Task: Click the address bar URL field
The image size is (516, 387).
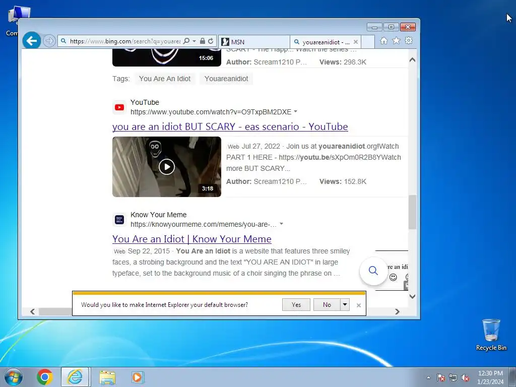Action: 125,41
